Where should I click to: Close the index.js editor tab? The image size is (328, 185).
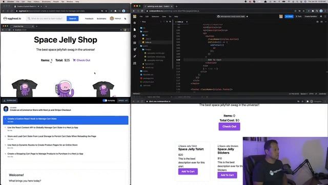click(x=187, y=22)
